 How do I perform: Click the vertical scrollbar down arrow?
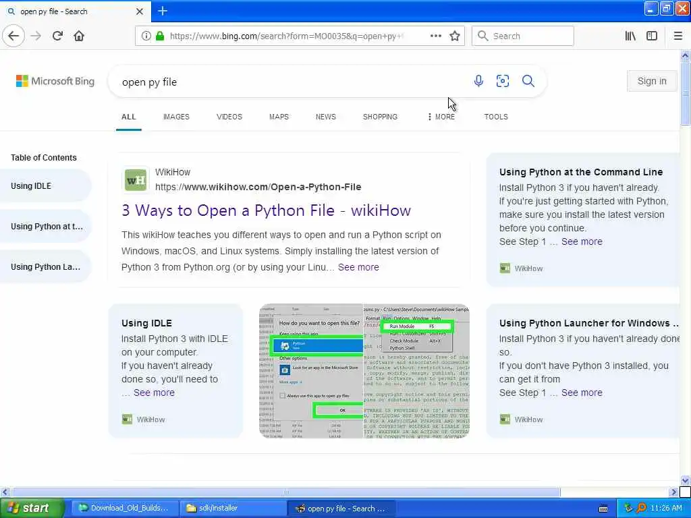coord(685,480)
